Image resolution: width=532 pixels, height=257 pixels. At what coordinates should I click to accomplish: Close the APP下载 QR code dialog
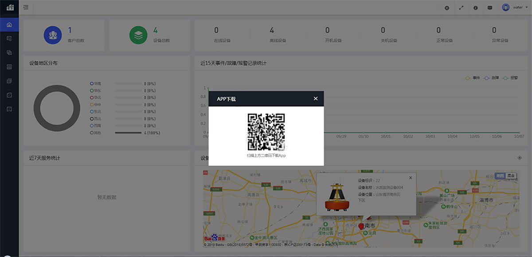pyautogui.click(x=316, y=99)
